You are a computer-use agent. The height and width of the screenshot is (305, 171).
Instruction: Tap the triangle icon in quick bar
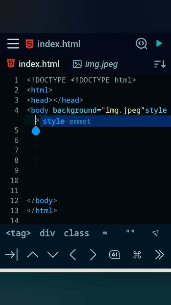coord(156,233)
